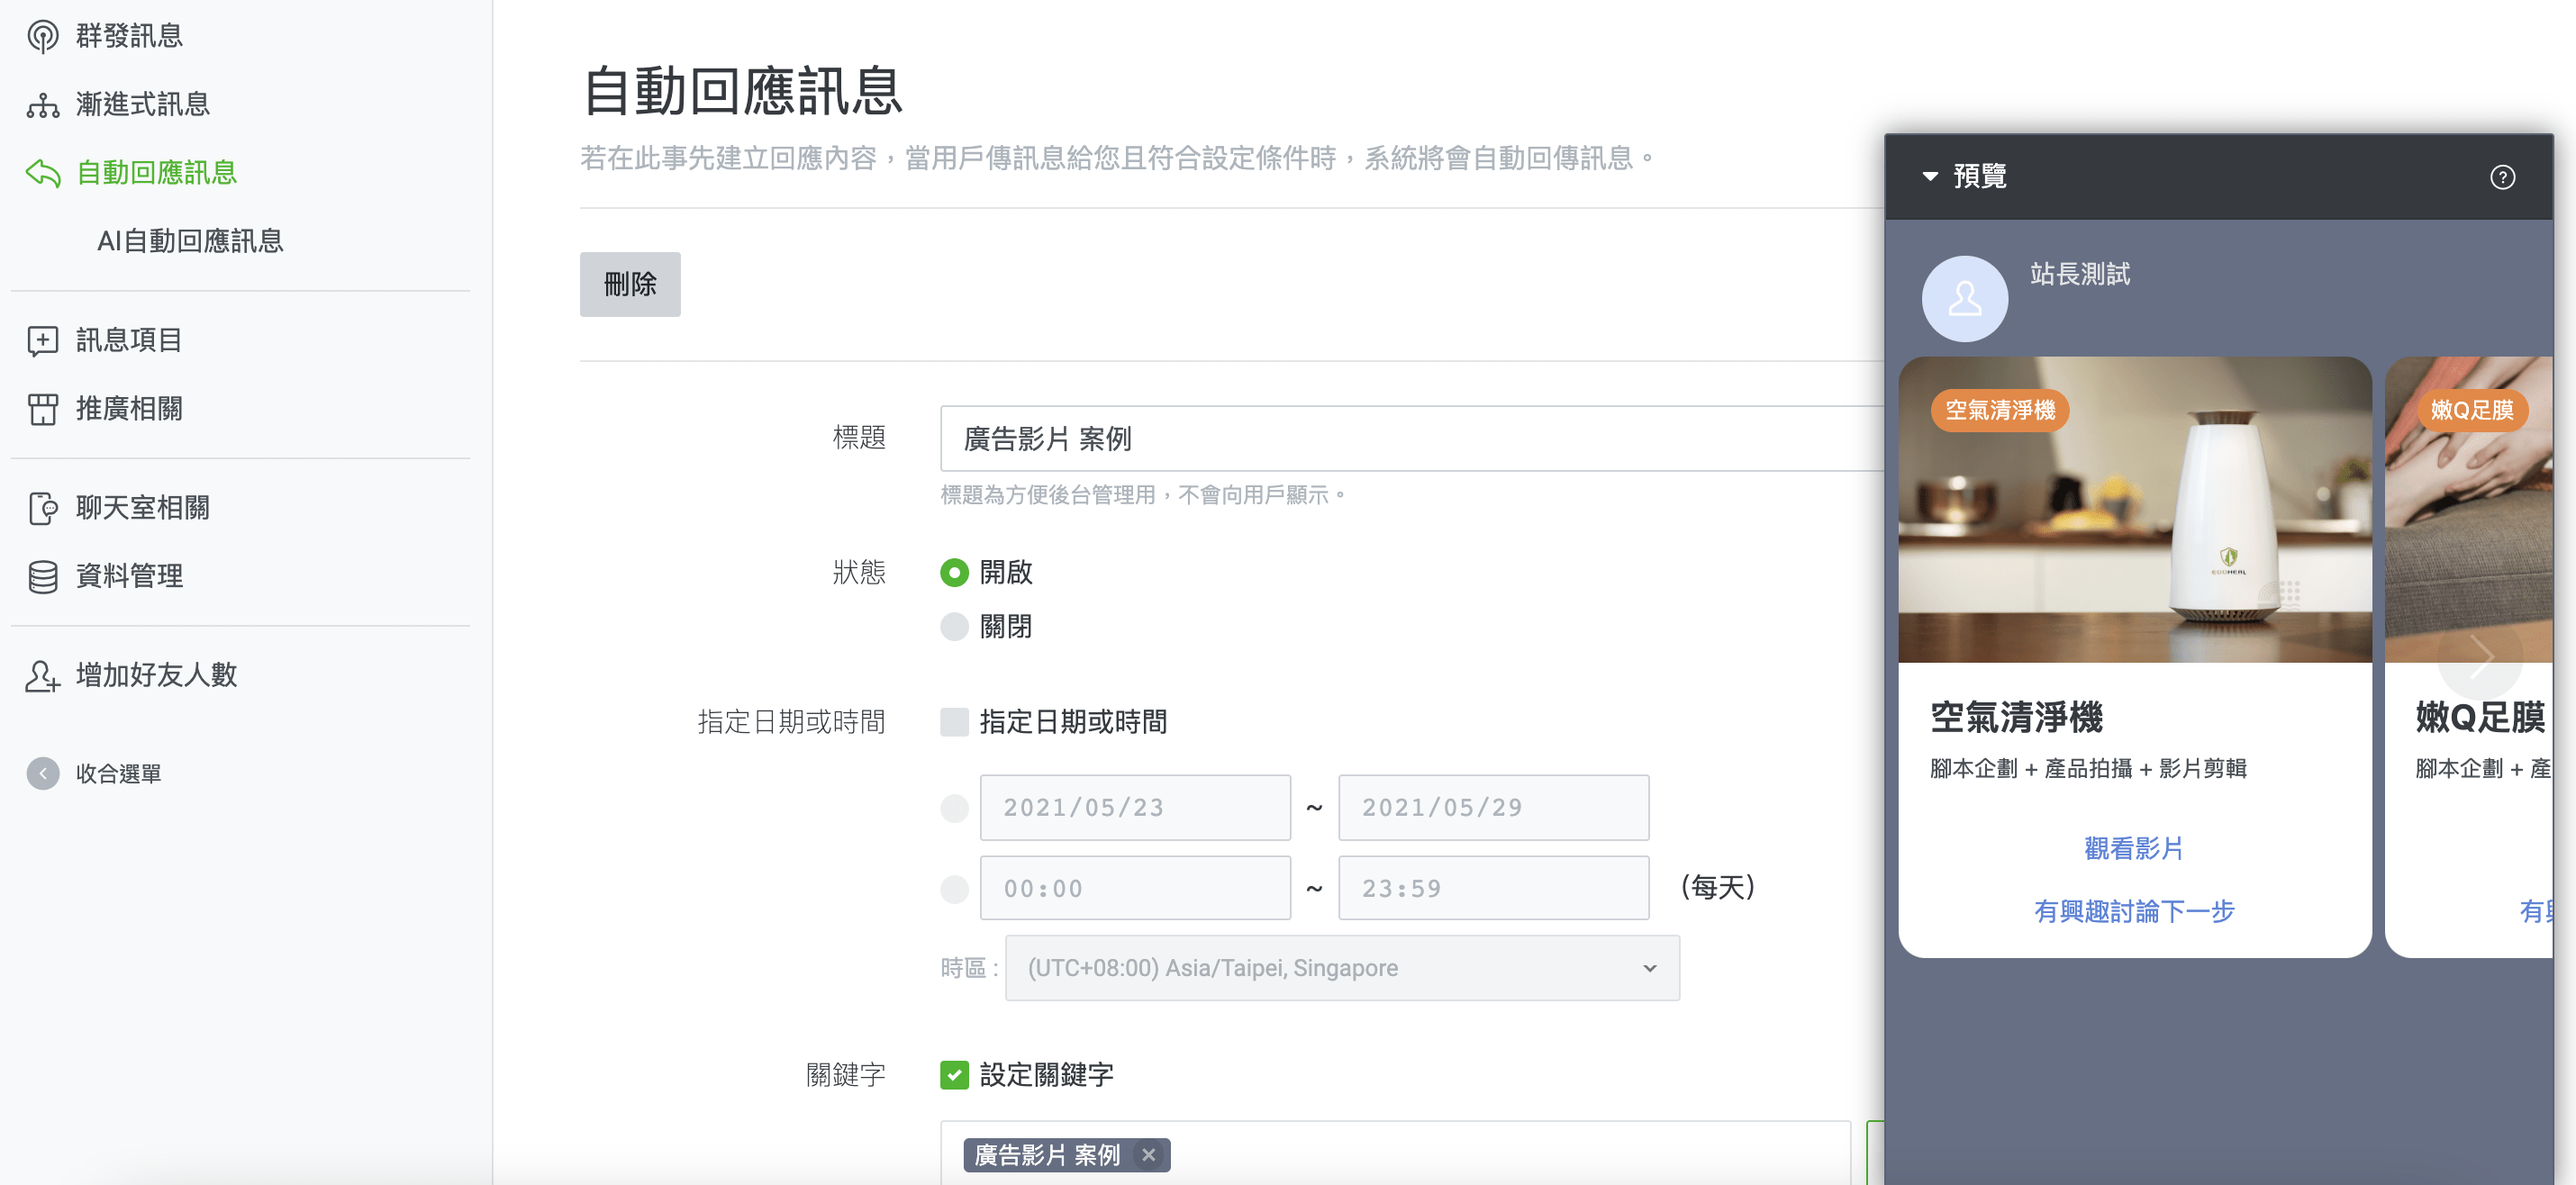Collapse sidebar with 收合選單 chevron
Viewport: 2576px width, 1185px height.
42,773
